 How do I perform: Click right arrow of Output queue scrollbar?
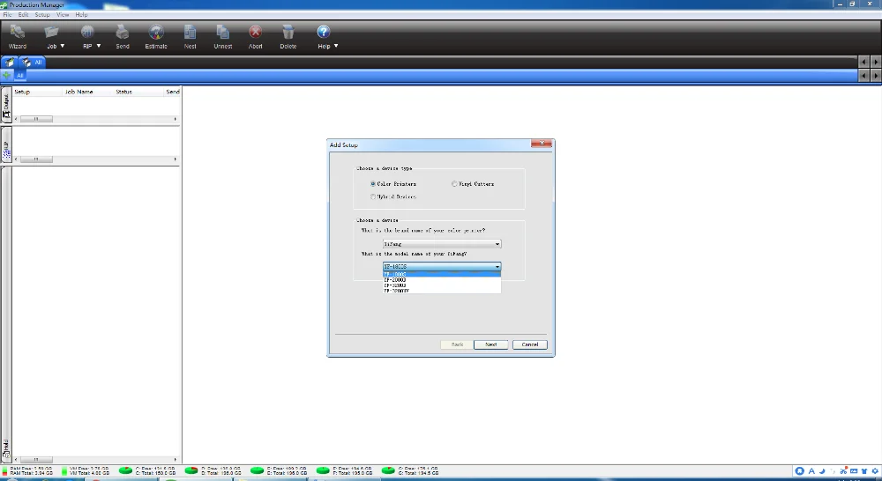(176, 119)
